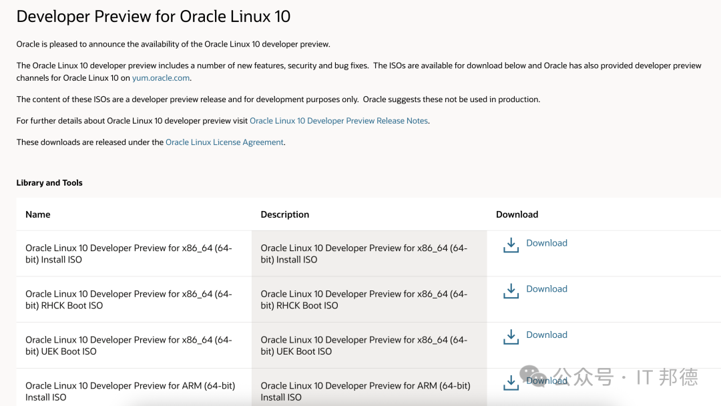The width and height of the screenshot is (721, 406).
Task: Click download icon for x86_64 UEK Boot ISO
Action: point(511,337)
